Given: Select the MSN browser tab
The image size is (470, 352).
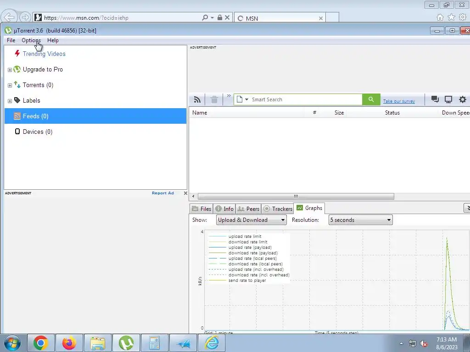Looking at the screenshot, I should pos(280,18).
